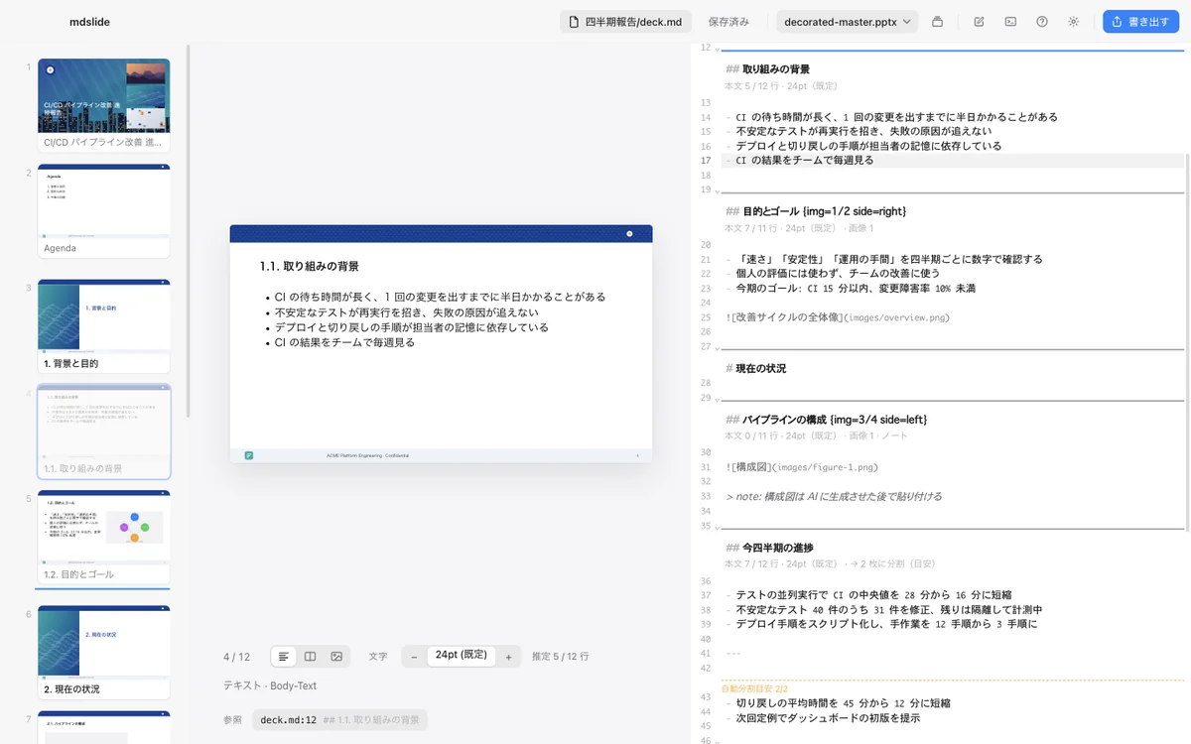Click the mdslide app title
The width and height of the screenshot is (1191, 744).
[89, 22]
